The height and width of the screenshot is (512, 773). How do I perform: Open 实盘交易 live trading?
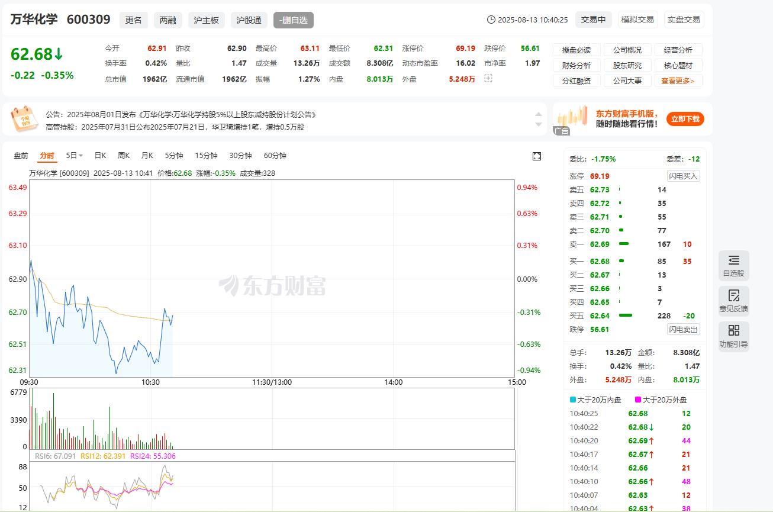tap(684, 20)
